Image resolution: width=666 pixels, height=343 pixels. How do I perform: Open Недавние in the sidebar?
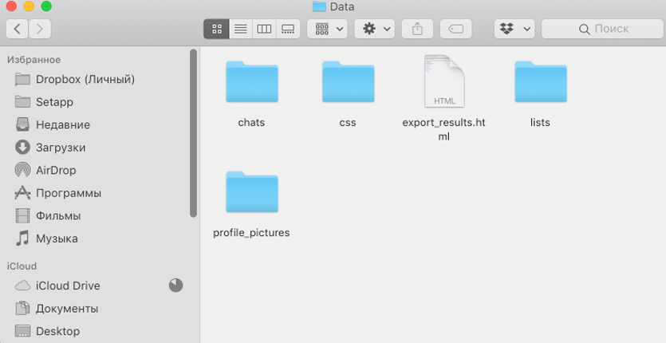99,125
